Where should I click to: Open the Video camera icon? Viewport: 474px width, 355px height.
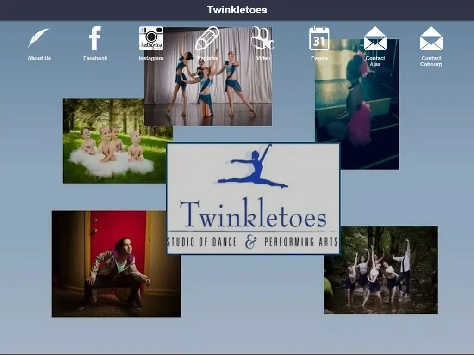point(263,38)
